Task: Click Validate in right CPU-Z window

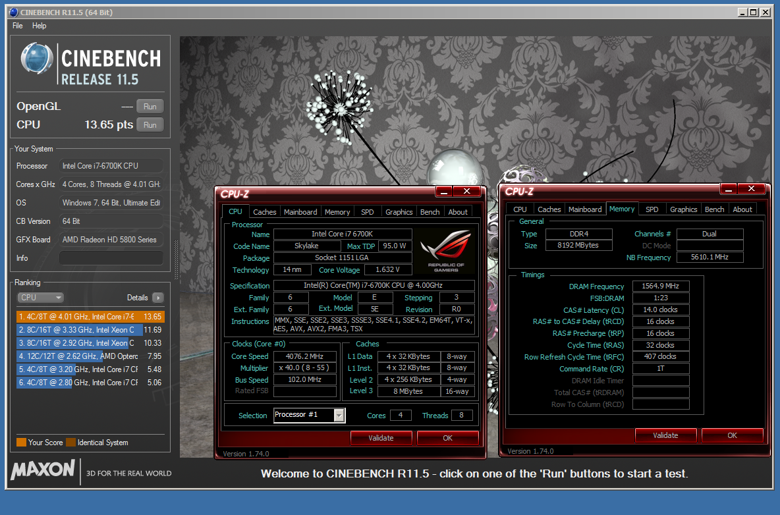Action: (665, 435)
